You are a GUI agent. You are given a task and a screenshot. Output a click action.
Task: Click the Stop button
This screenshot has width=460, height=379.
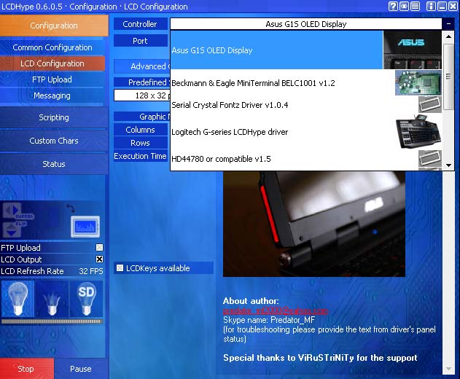click(27, 369)
